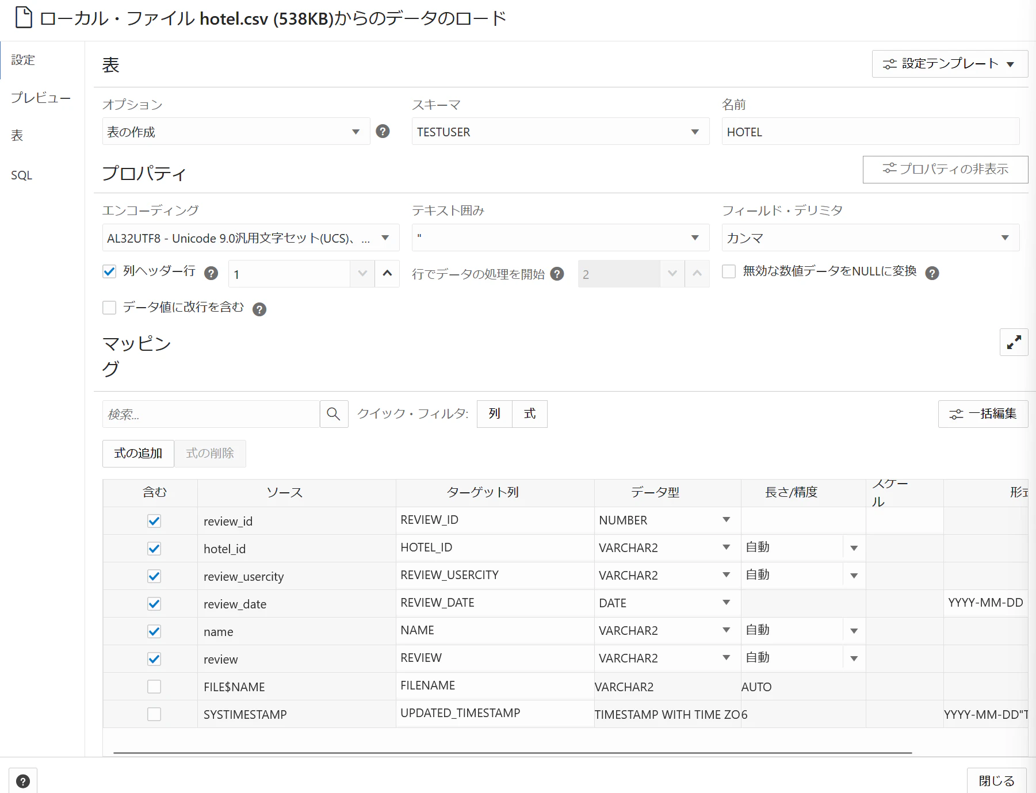Open the フィールド・デリミタ dropdown showing カンマ
Screen dimensions: 1036x793
pyautogui.click(x=870, y=237)
